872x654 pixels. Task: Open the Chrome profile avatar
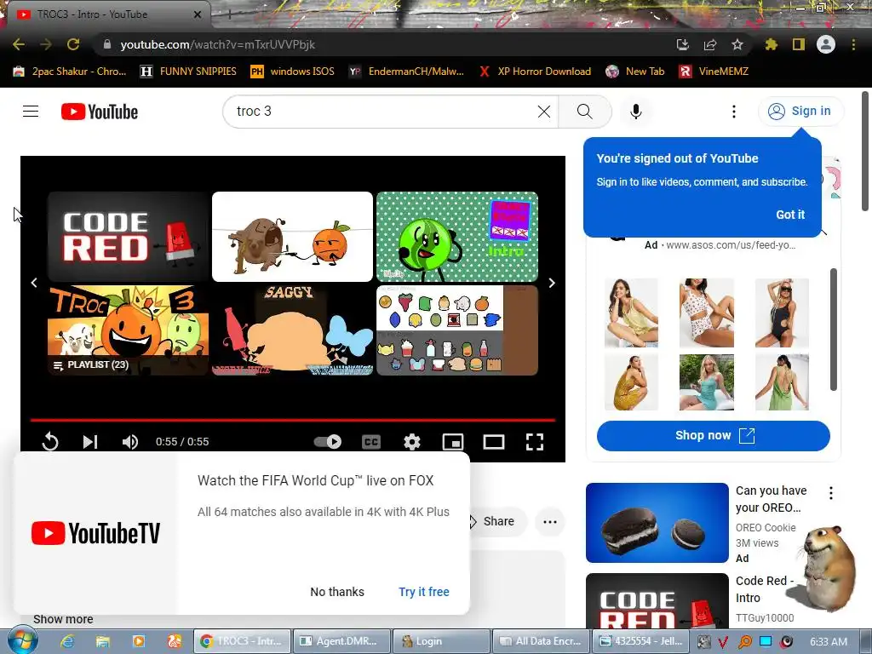pos(826,44)
